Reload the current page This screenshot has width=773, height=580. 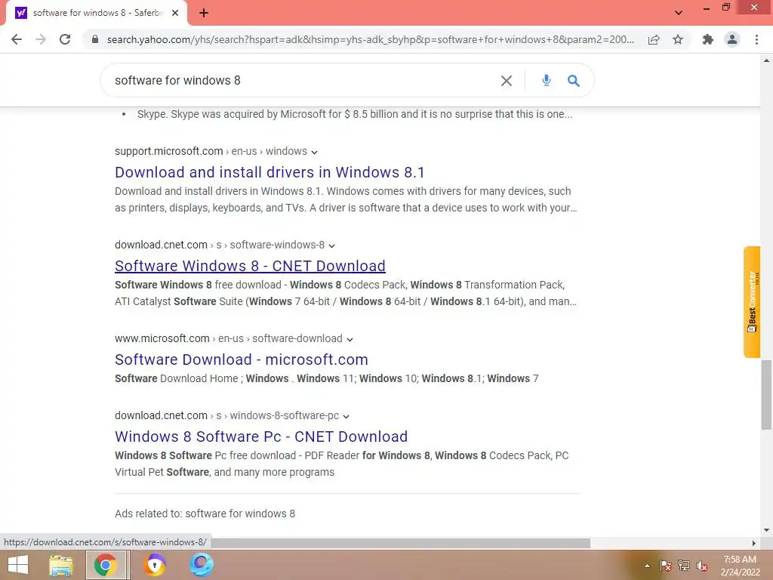(x=65, y=39)
